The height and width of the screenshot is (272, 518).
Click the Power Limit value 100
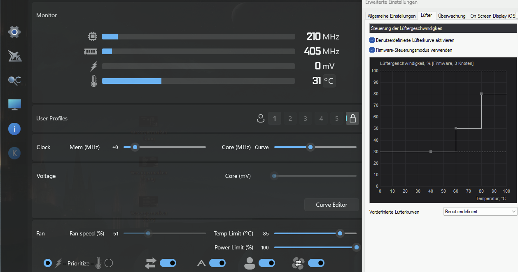pyautogui.click(x=265, y=248)
